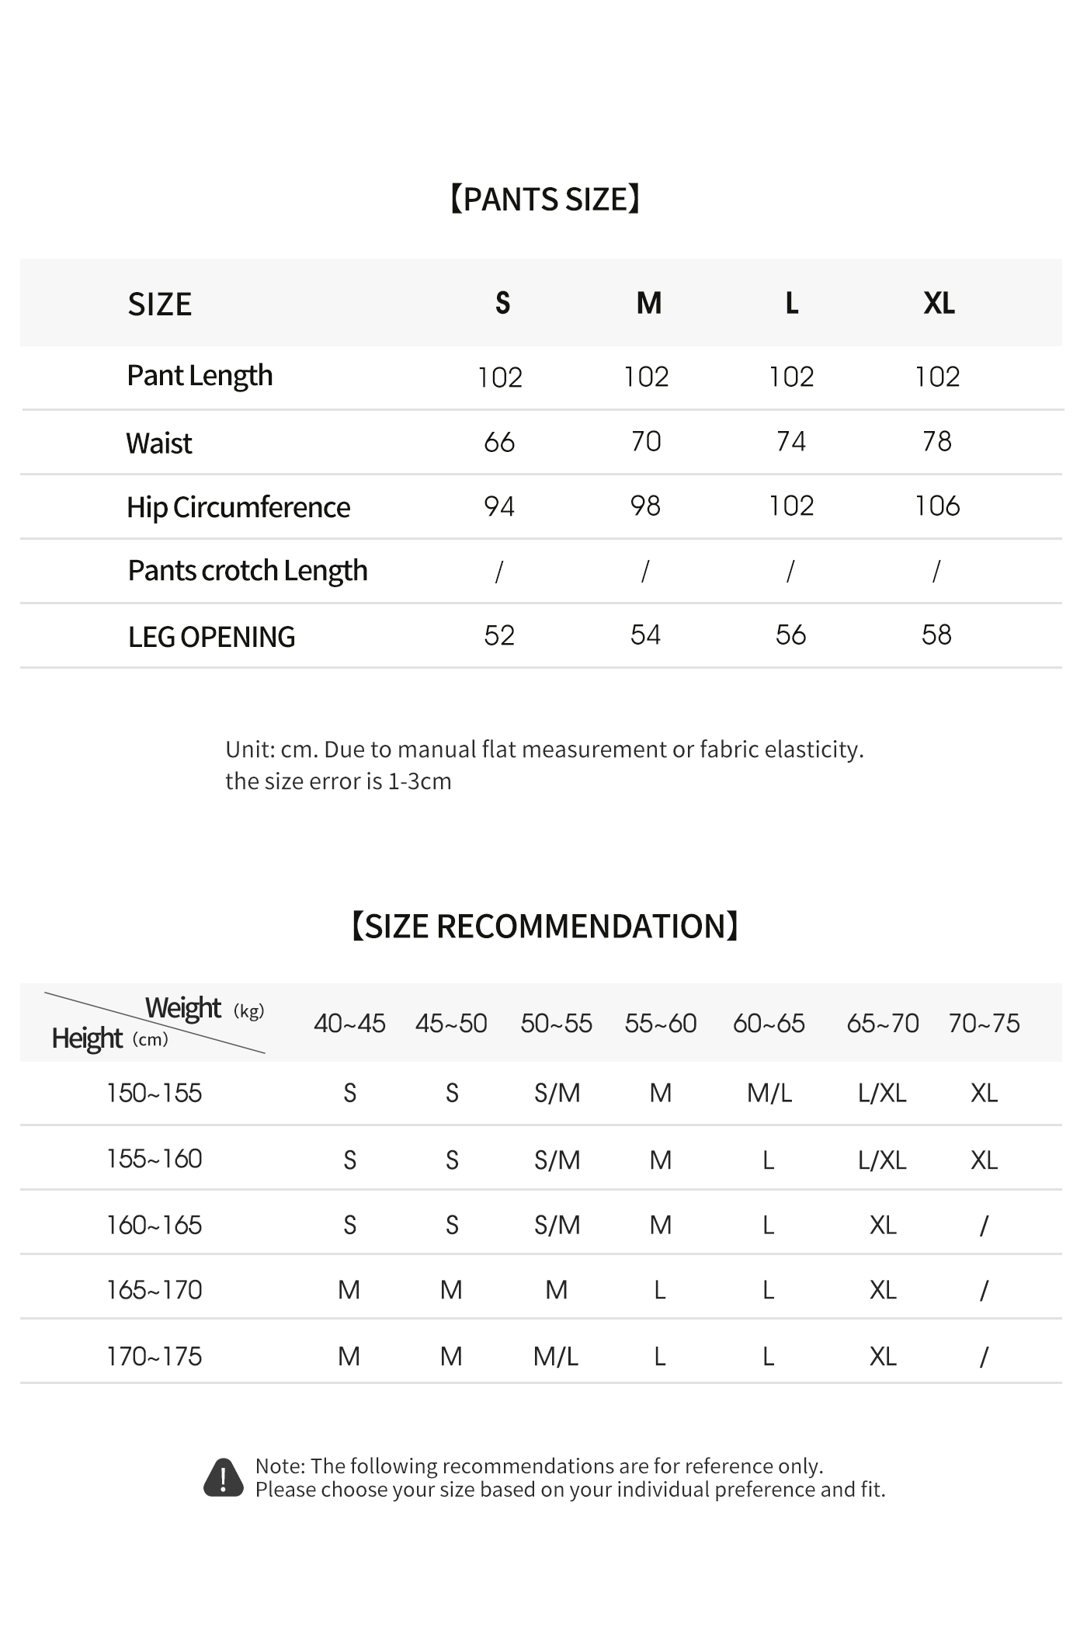Click the 150~155 height row label
Viewport: 1087px width, 1631px height.
[x=155, y=1094]
